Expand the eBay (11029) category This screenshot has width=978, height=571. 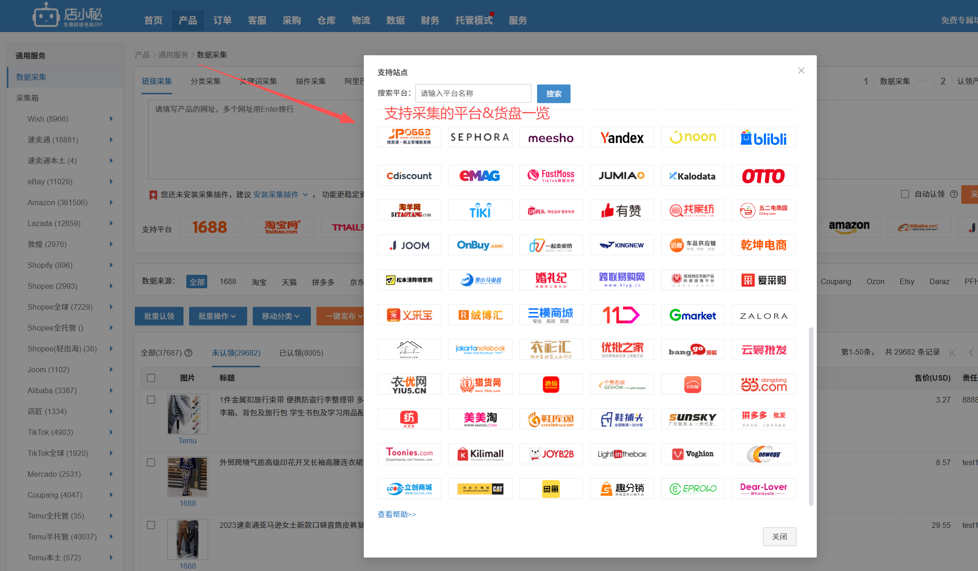(111, 182)
